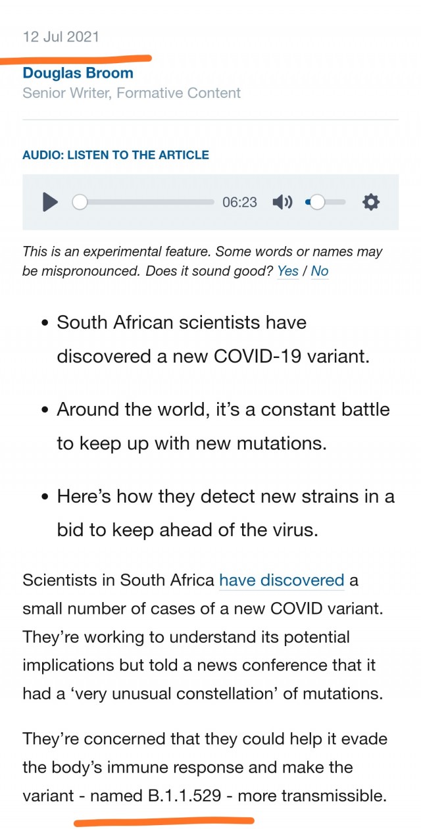Click the audio progress bar handle
The width and height of the screenshot is (421, 829).
click(80, 202)
